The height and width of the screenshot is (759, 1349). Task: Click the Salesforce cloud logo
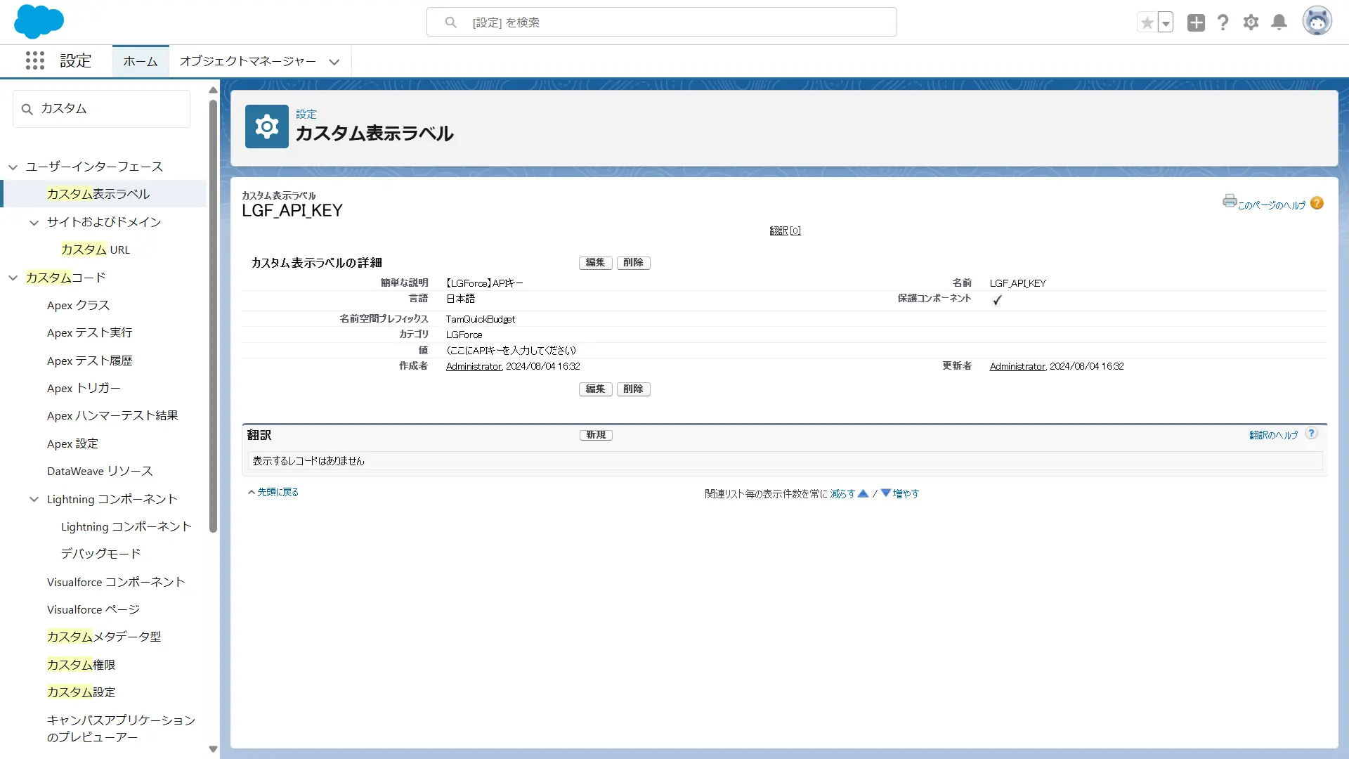[39, 22]
